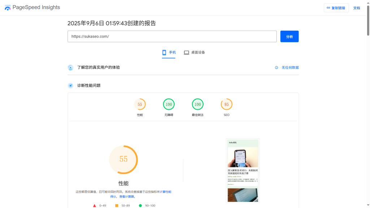This screenshot has height=208, width=370.
Task: Click the 了解您的真实用户的体验 heading
Action: (x=98, y=68)
